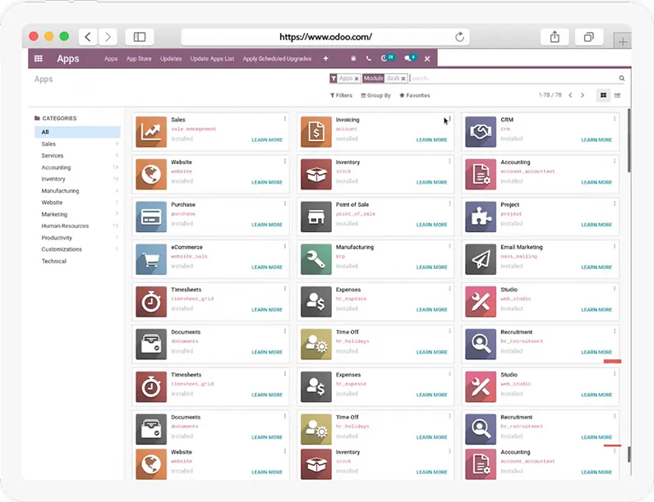Image resolution: width=654 pixels, height=502 pixels.
Task: Open the activities clock icon with badge
Action: tap(388, 58)
